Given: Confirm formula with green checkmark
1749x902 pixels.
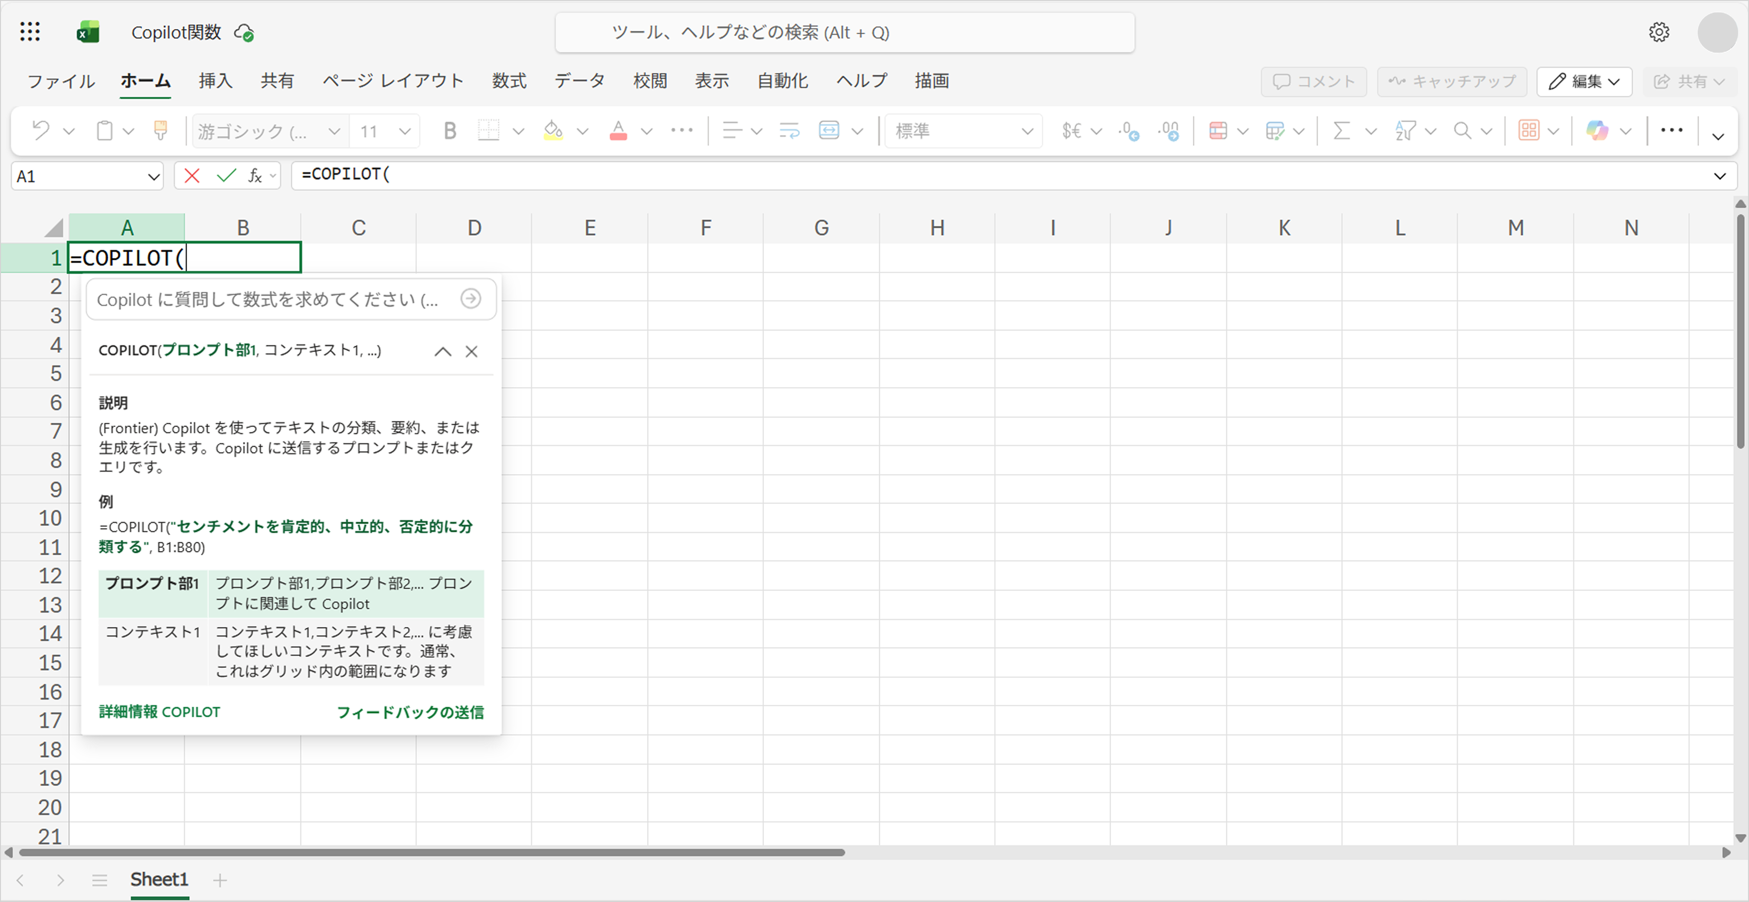Looking at the screenshot, I should (226, 177).
